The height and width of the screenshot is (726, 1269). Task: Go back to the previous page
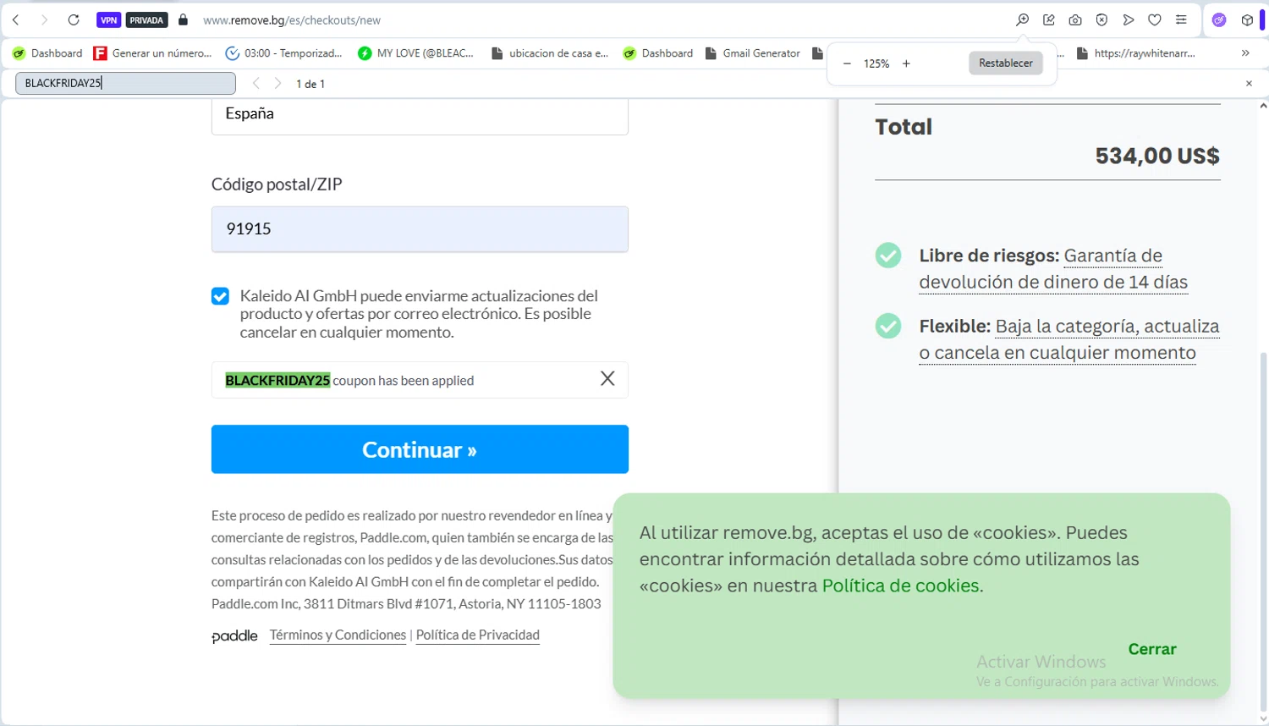[x=16, y=19]
